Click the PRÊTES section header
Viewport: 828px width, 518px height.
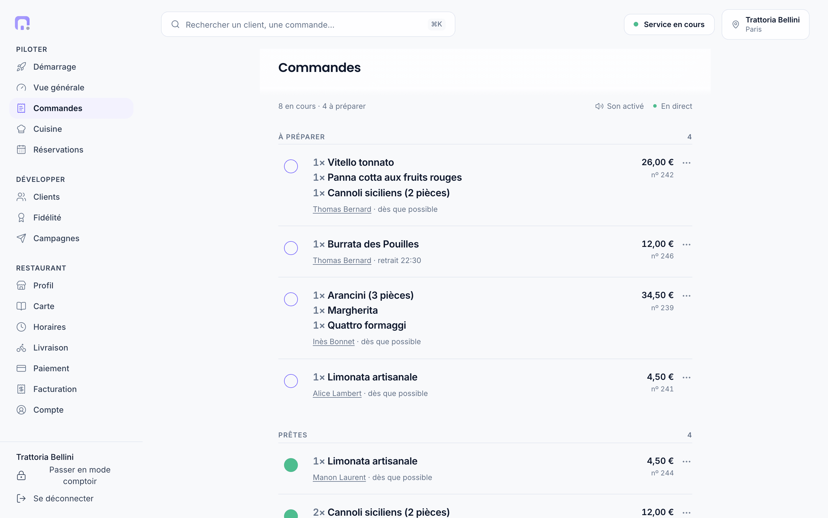coord(293,435)
